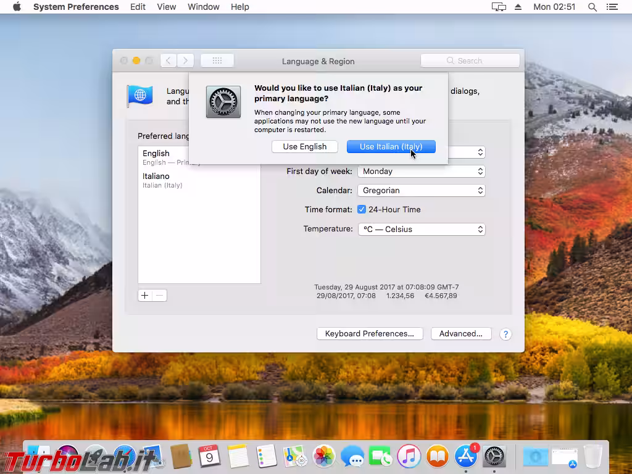The width and height of the screenshot is (632, 474).
Task: Open the Calendar app showing October 9
Action: tap(209, 457)
